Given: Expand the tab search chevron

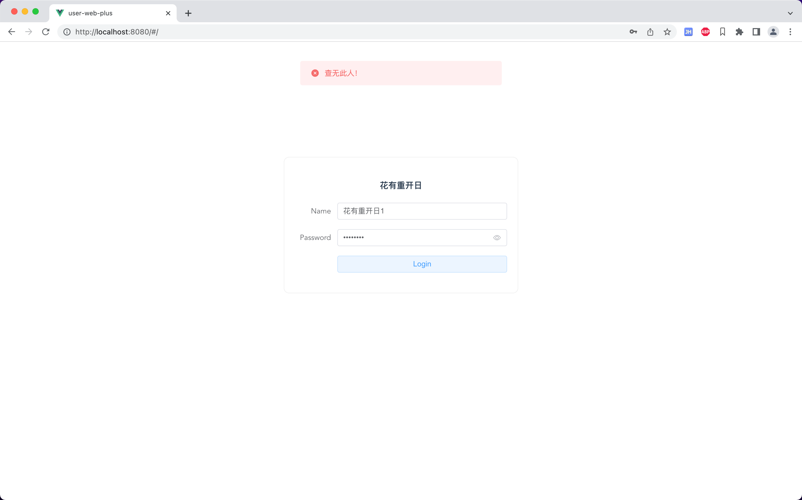Looking at the screenshot, I should pyautogui.click(x=790, y=13).
